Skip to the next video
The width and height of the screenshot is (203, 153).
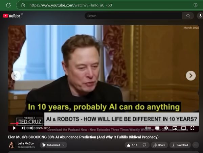23,128
